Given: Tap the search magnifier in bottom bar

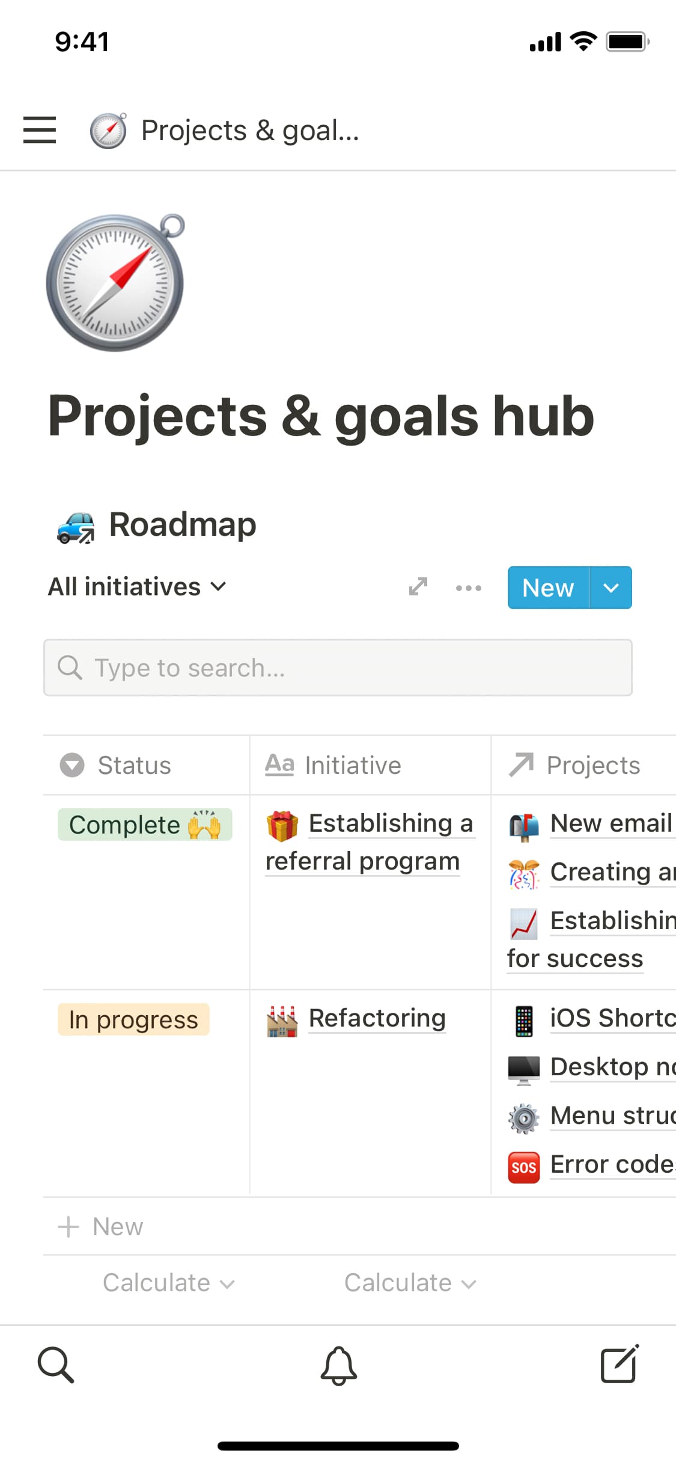Looking at the screenshot, I should 56,1364.
